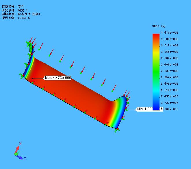191x169 pixels.
Task: Click the deformation scale value 10068.6
Action: point(24,18)
